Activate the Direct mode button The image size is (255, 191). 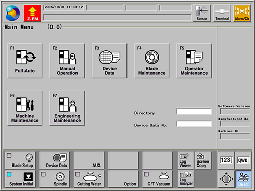(243, 179)
